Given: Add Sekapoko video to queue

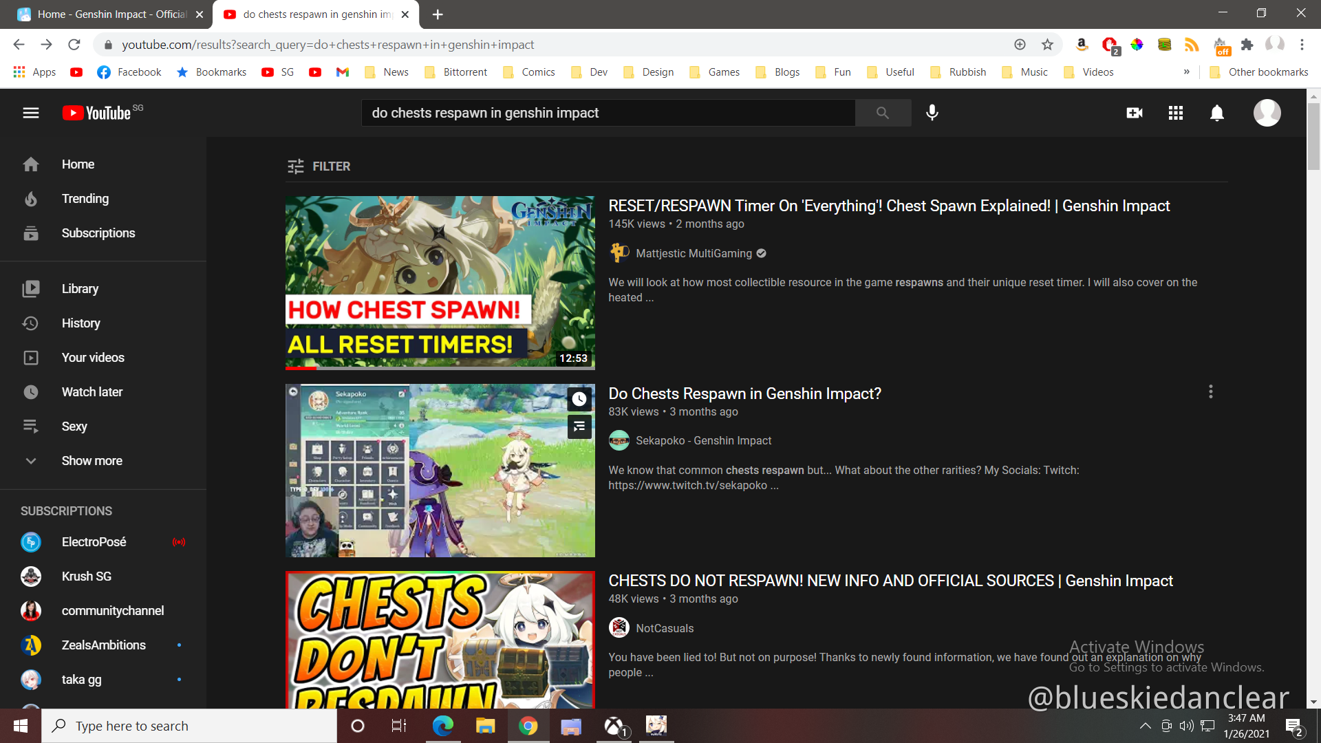Looking at the screenshot, I should coord(579,427).
